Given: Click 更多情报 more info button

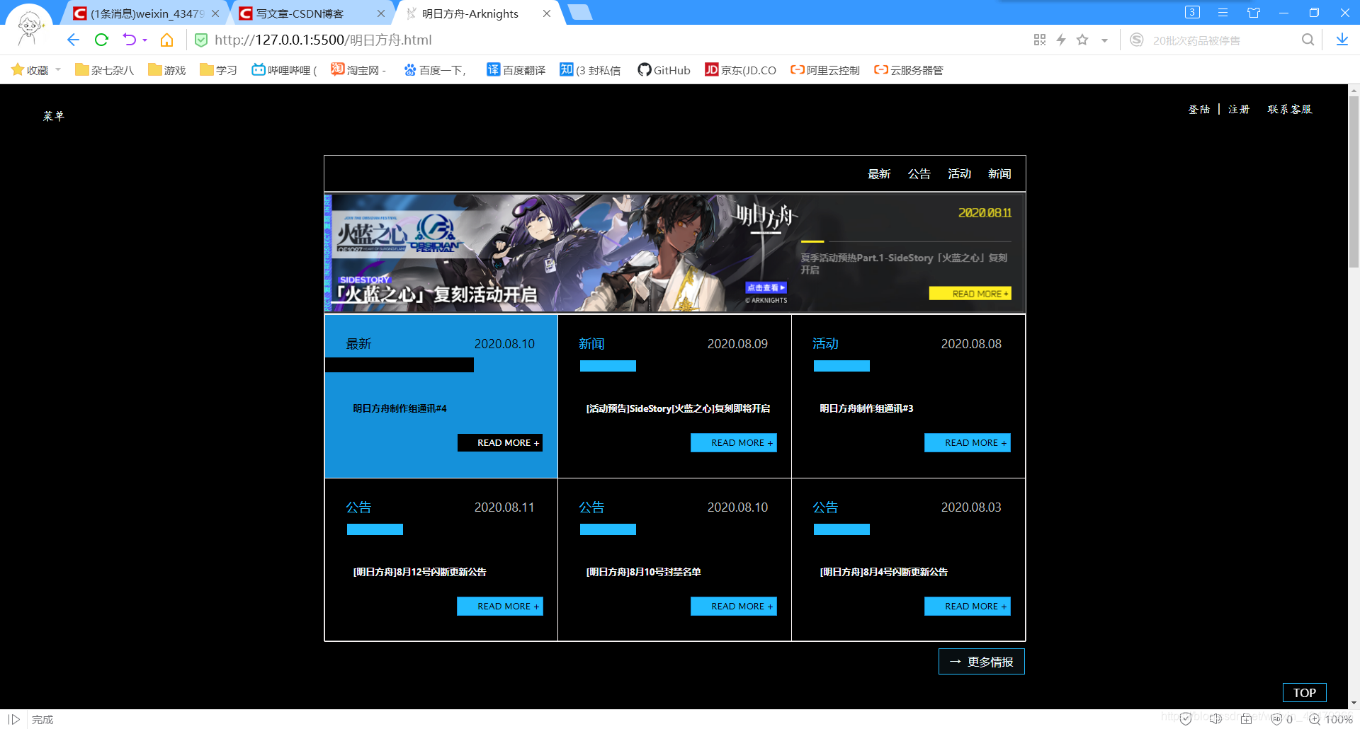Looking at the screenshot, I should (x=982, y=662).
